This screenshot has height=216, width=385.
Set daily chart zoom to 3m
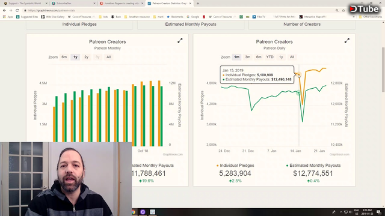[248, 57]
